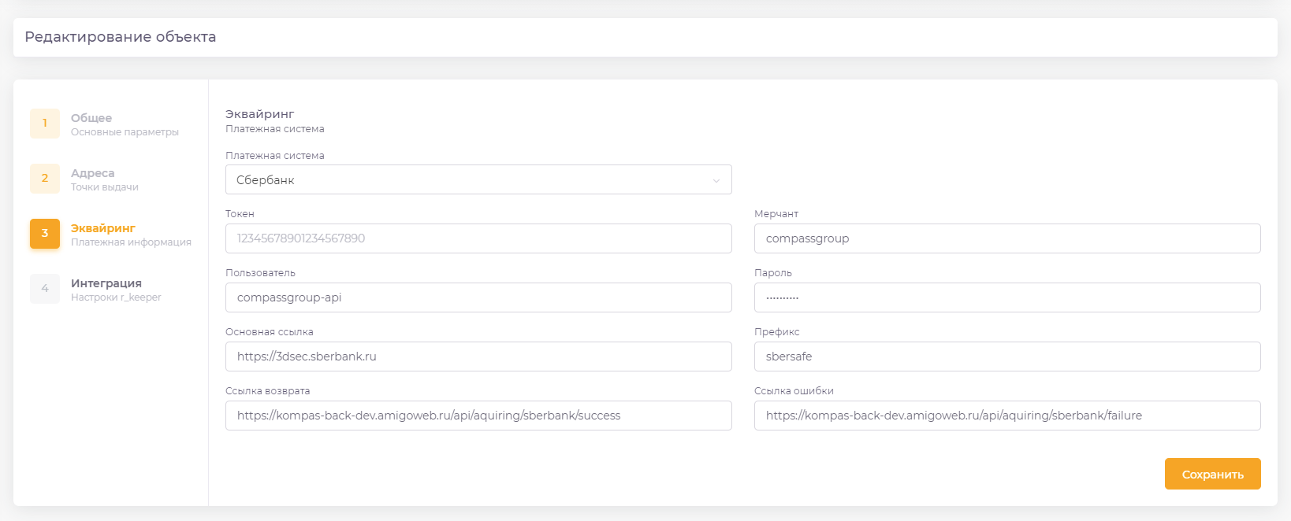Click the Ссылка ошибки failure URL field

coord(1006,416)
